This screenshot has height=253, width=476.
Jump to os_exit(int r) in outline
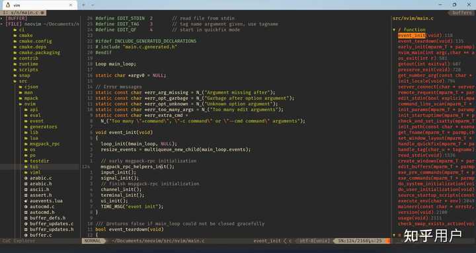[422, 58]
